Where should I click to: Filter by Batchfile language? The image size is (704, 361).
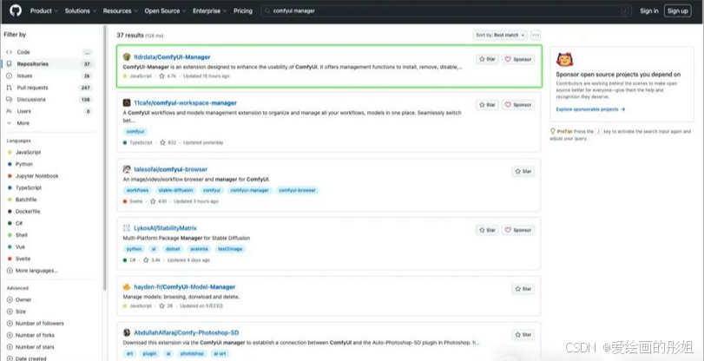point(26,200)
